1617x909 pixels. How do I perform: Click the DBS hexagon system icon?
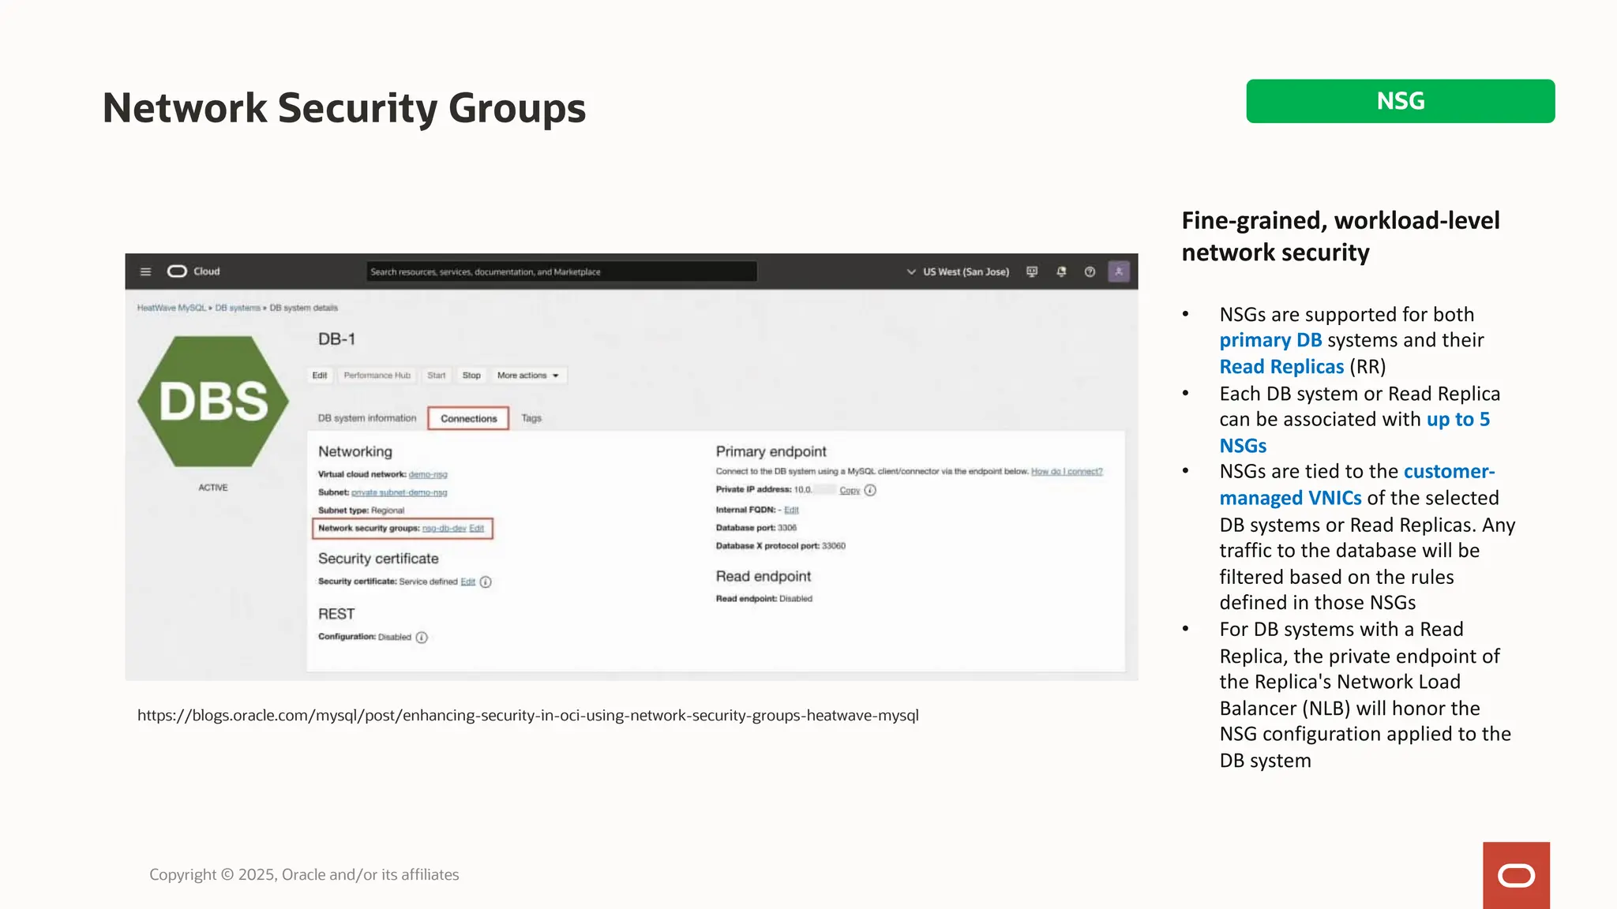tap(213, 401)
